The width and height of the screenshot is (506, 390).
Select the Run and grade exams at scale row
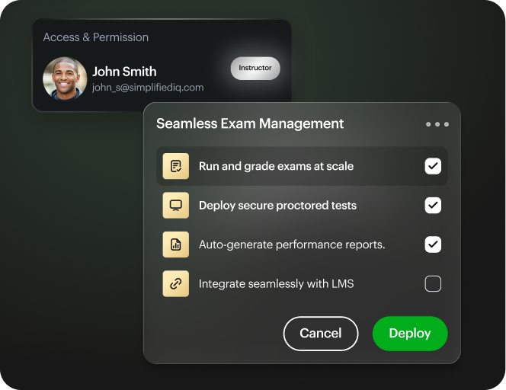[276, 166]
